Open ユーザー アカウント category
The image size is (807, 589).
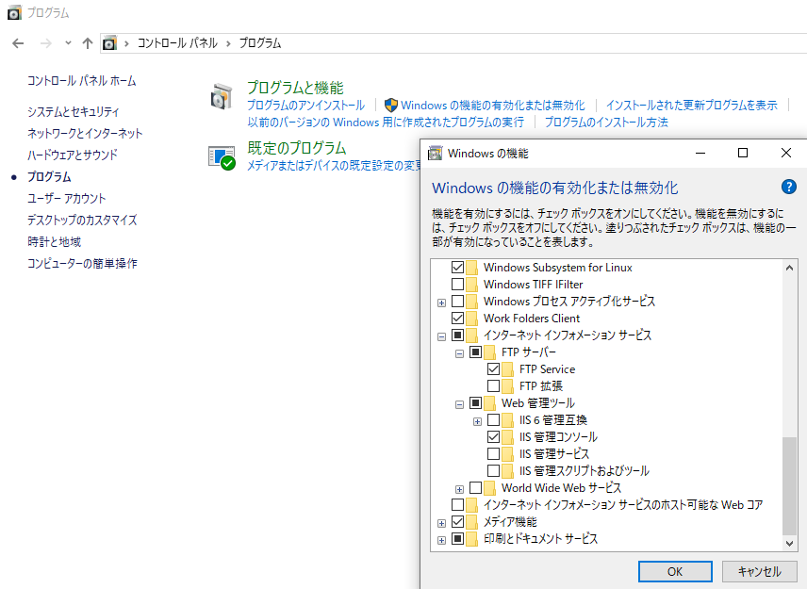pyautogui.click(x=66, y=198)
